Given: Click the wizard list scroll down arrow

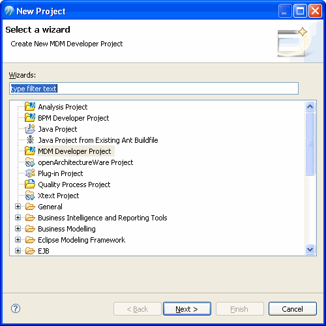Looking at the screenshot, I should (x=310, y=249).
